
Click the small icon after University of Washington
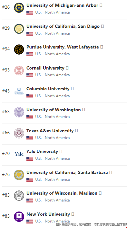pyautogui.click(x=83, y=110)
